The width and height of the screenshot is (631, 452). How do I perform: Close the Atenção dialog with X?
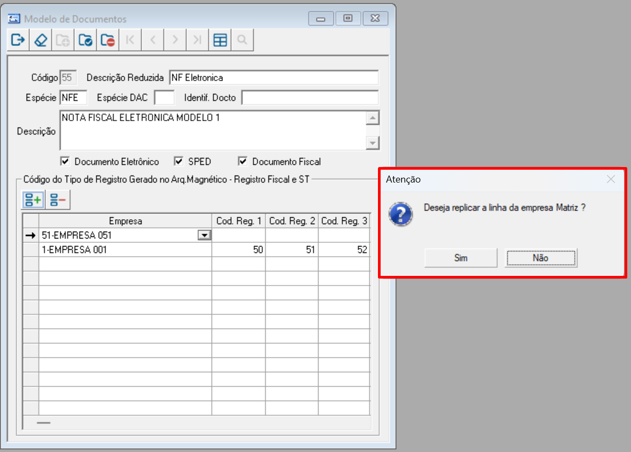[x=611, y=179]
